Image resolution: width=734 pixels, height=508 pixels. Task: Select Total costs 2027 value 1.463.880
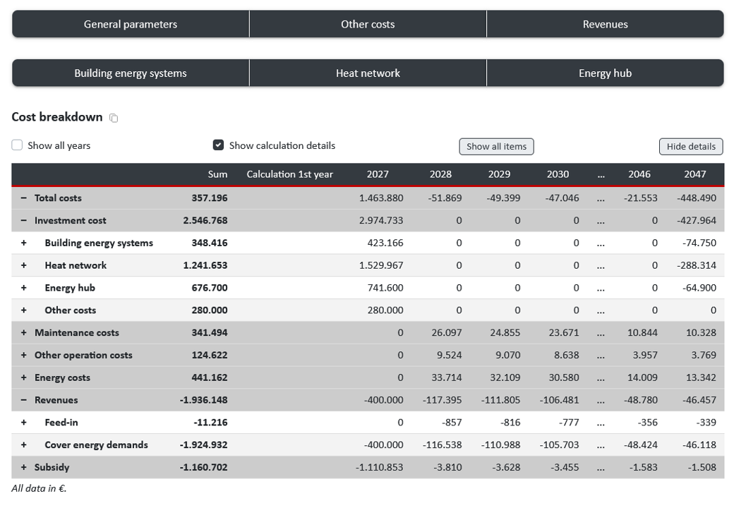pos(381,198)
